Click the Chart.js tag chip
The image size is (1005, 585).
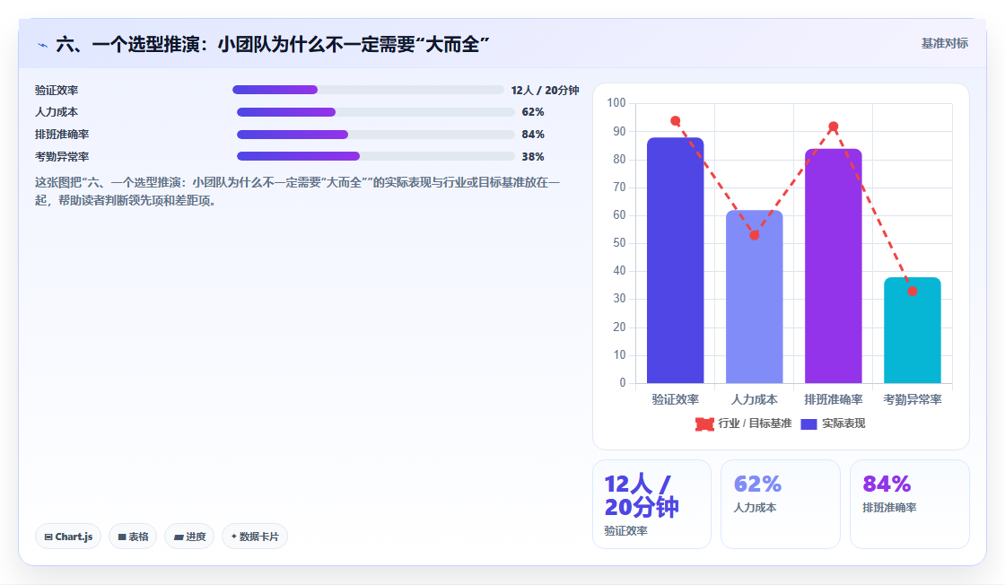pyautogui.click(x=68, y=537)
